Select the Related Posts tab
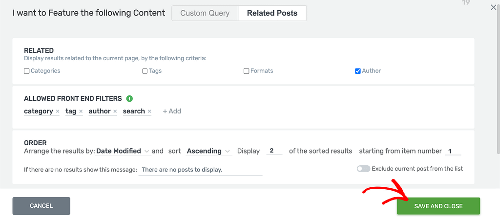This screenshot has width=500, height=221. pyautogui.click(x=272, y=13)
